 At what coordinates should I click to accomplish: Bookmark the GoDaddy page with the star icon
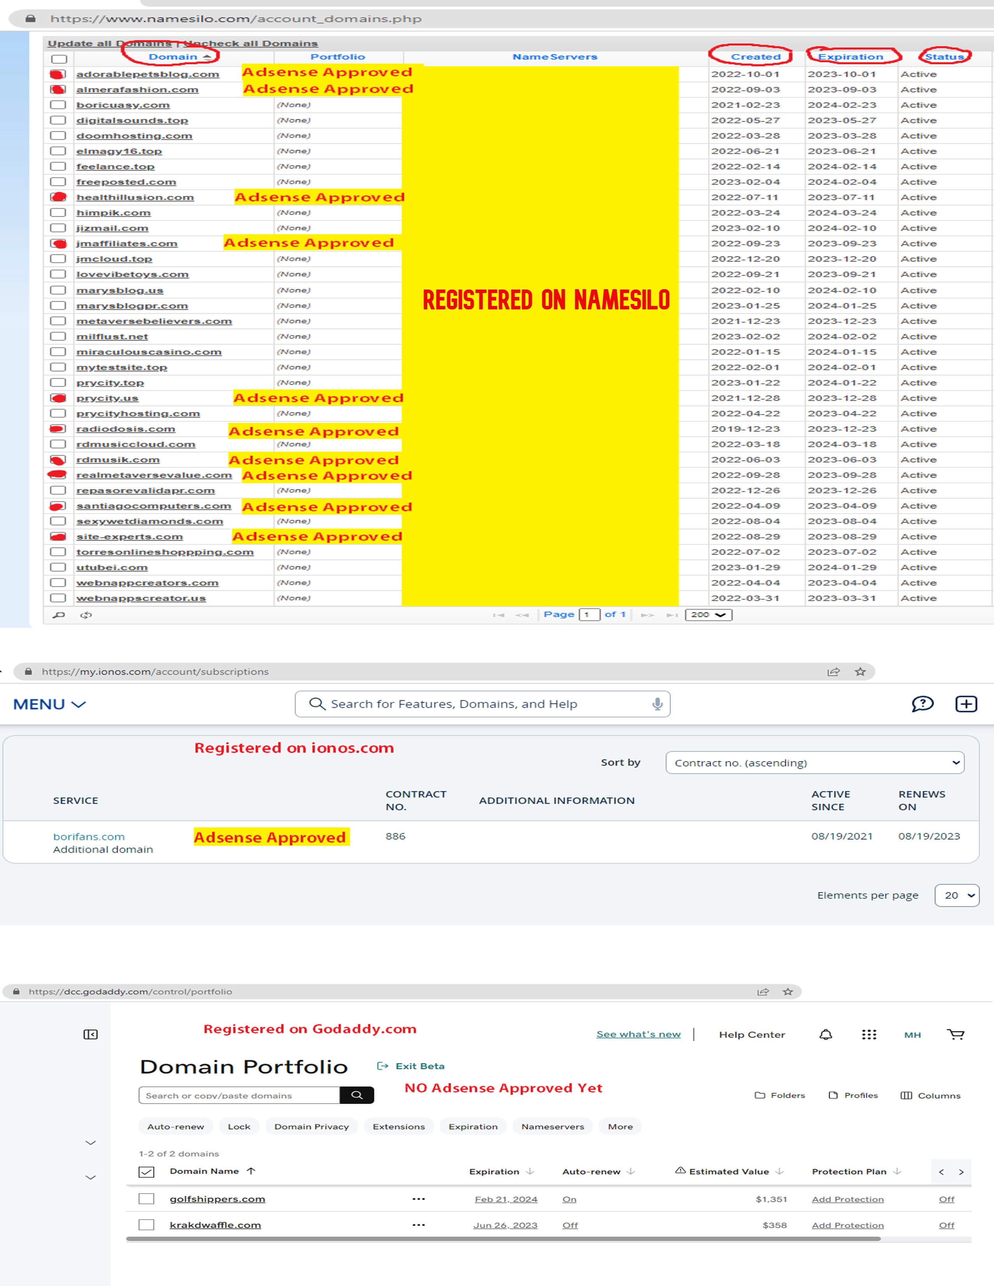click(788, 992)
